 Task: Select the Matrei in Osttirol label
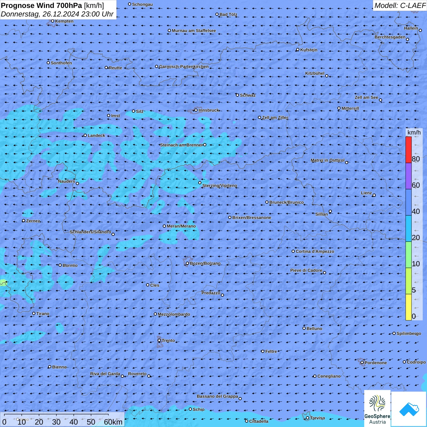[x=328, y=160]
